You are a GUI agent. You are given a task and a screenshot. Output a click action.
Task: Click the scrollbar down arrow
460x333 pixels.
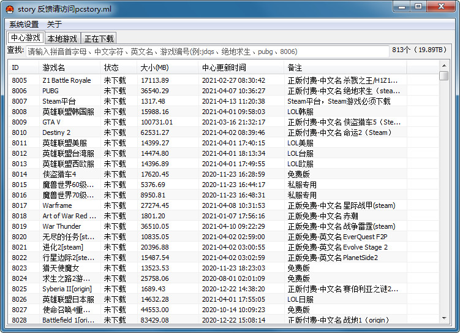444,318
